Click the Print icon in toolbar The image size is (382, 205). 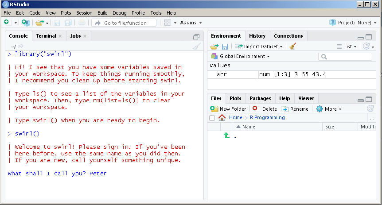(x=82, y=23)
